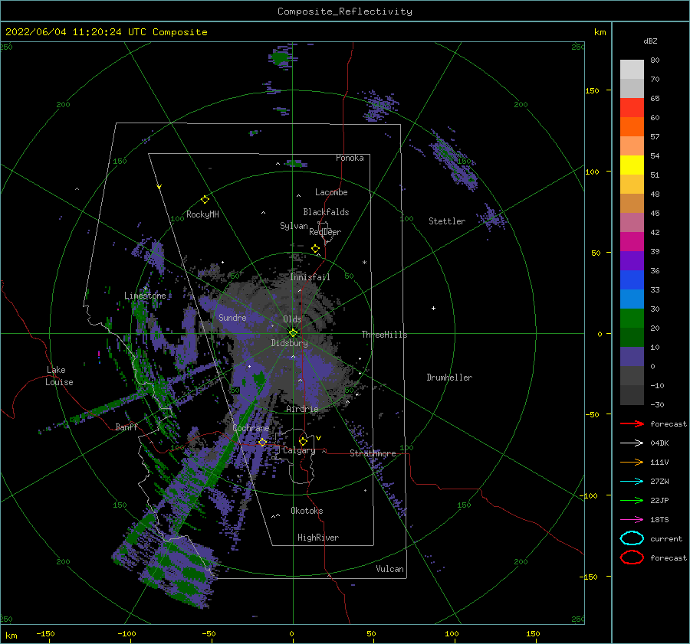Click the Banff label
The height and width of the screenshot is (644, 690).
(127, 427)
